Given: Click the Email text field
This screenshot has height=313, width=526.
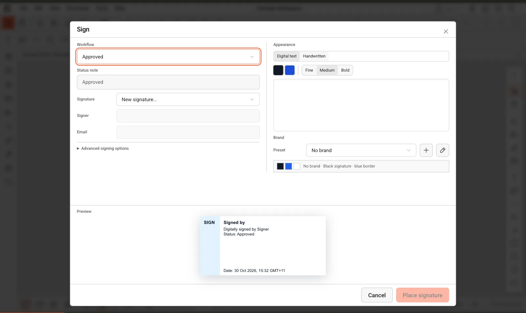Looking at the screenshot, I should pyautogui.click(x=188, y=132).
